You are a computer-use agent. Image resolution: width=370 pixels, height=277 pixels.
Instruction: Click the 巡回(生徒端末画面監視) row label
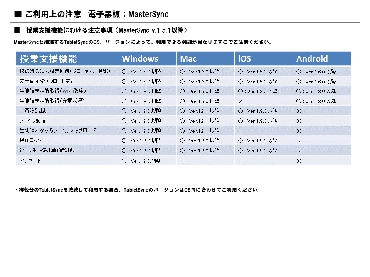[47, 150]
